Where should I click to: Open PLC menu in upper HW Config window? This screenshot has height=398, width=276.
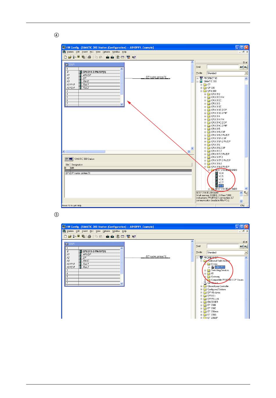tap(92, 52)
